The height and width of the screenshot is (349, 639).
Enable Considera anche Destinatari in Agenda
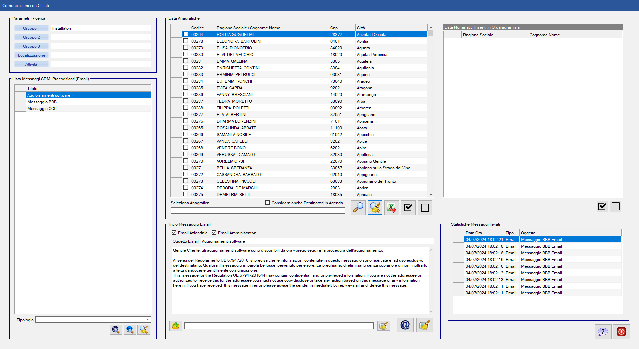point(267,203)
